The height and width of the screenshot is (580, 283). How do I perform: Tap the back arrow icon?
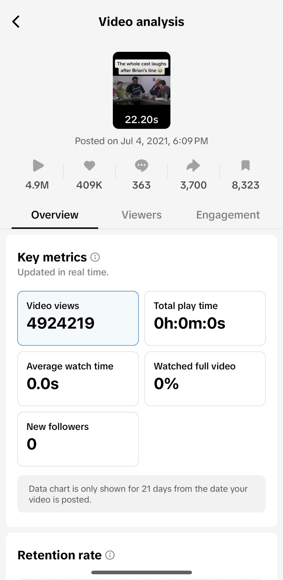tap(16, 22)
